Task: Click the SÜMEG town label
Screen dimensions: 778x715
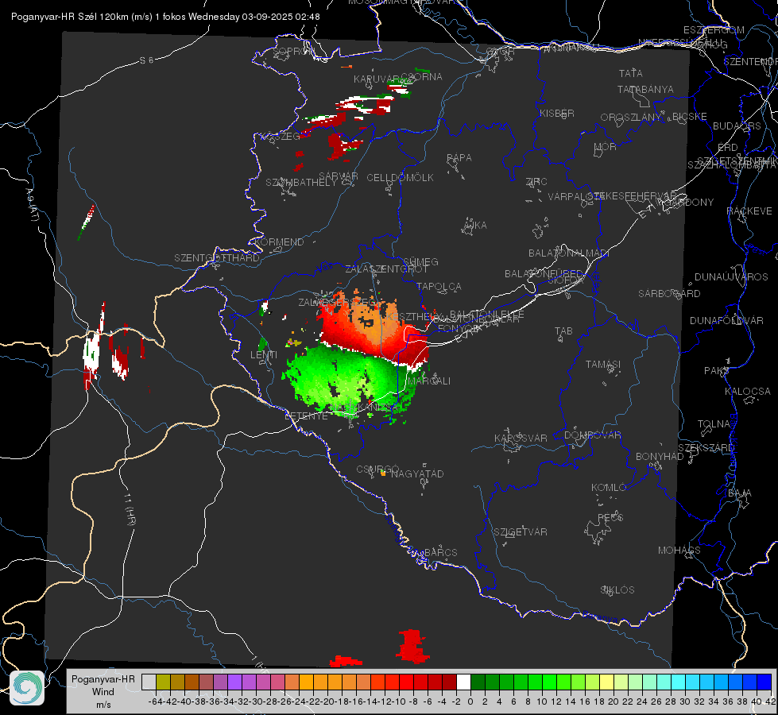Action: (x=420, y=261)
